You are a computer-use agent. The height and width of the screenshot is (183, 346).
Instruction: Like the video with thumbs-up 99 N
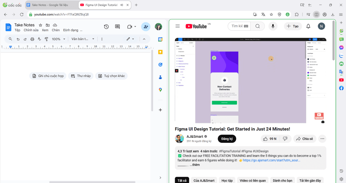[x=270, y=139]
